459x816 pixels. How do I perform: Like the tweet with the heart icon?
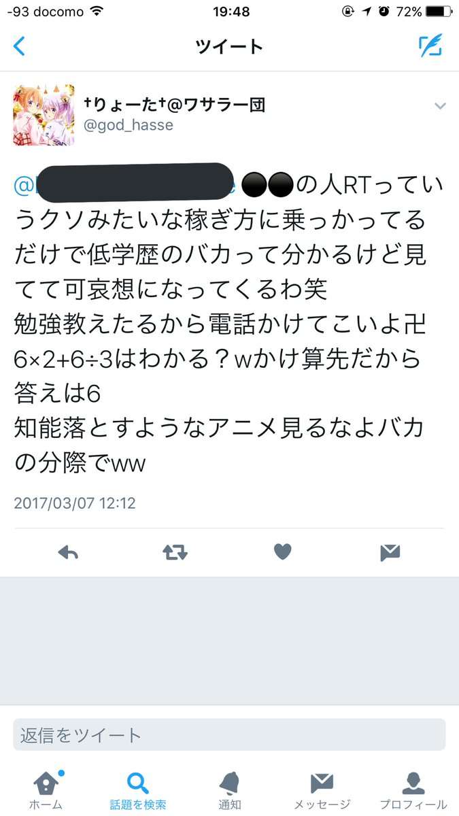click(x=283, y=552)
